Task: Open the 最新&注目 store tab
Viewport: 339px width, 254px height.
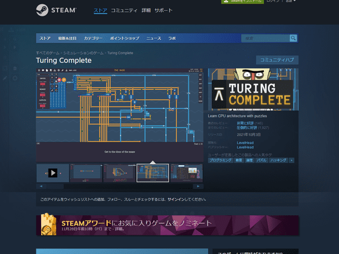Action: (67, 38)
